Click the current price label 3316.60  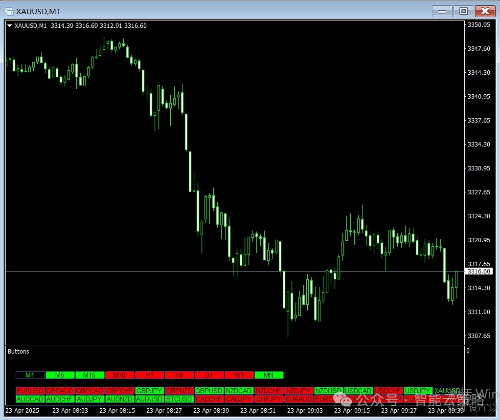pos(478,272)
